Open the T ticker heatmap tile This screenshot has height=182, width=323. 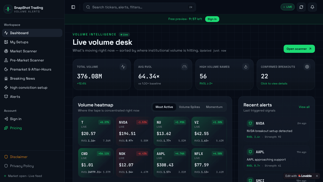pyautogui.click(x=96, y=131)
